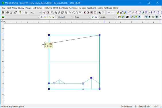The width and height of the screenshot is (162, 108).
Task: Open the DTM menu
Action: (55, 8)
